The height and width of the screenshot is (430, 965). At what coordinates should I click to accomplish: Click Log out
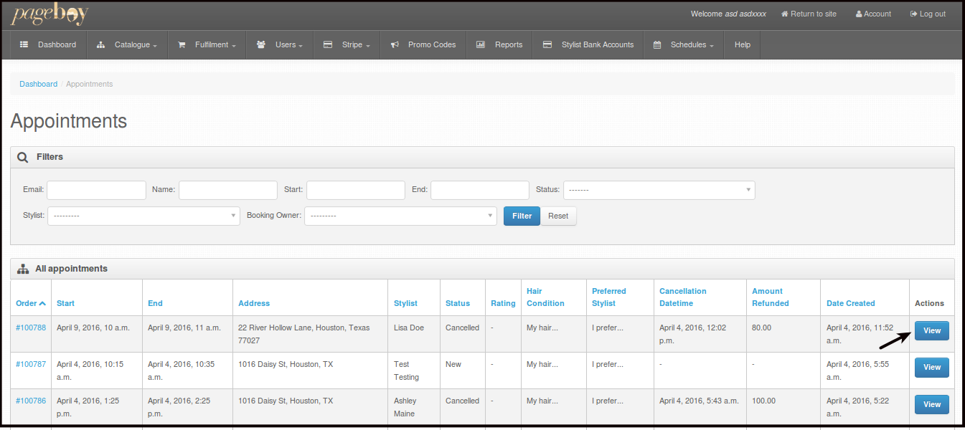coord(928,14)
